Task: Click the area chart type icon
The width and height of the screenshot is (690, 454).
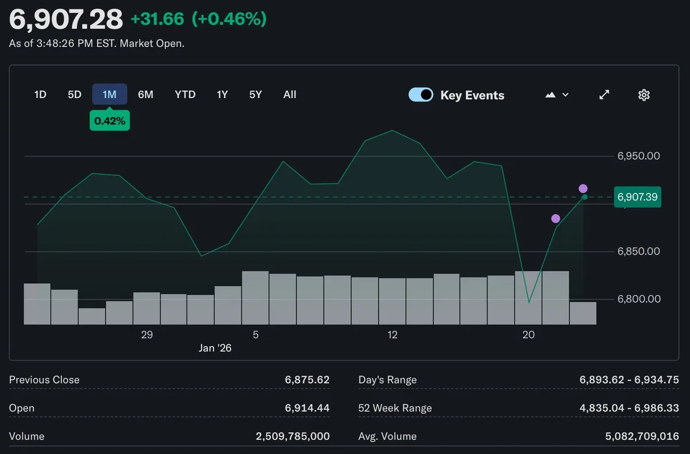Action: 550,95
